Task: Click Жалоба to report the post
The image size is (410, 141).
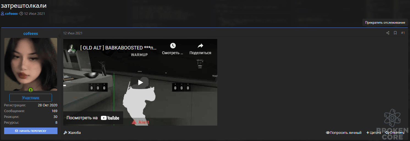Action: click(72, 133)
